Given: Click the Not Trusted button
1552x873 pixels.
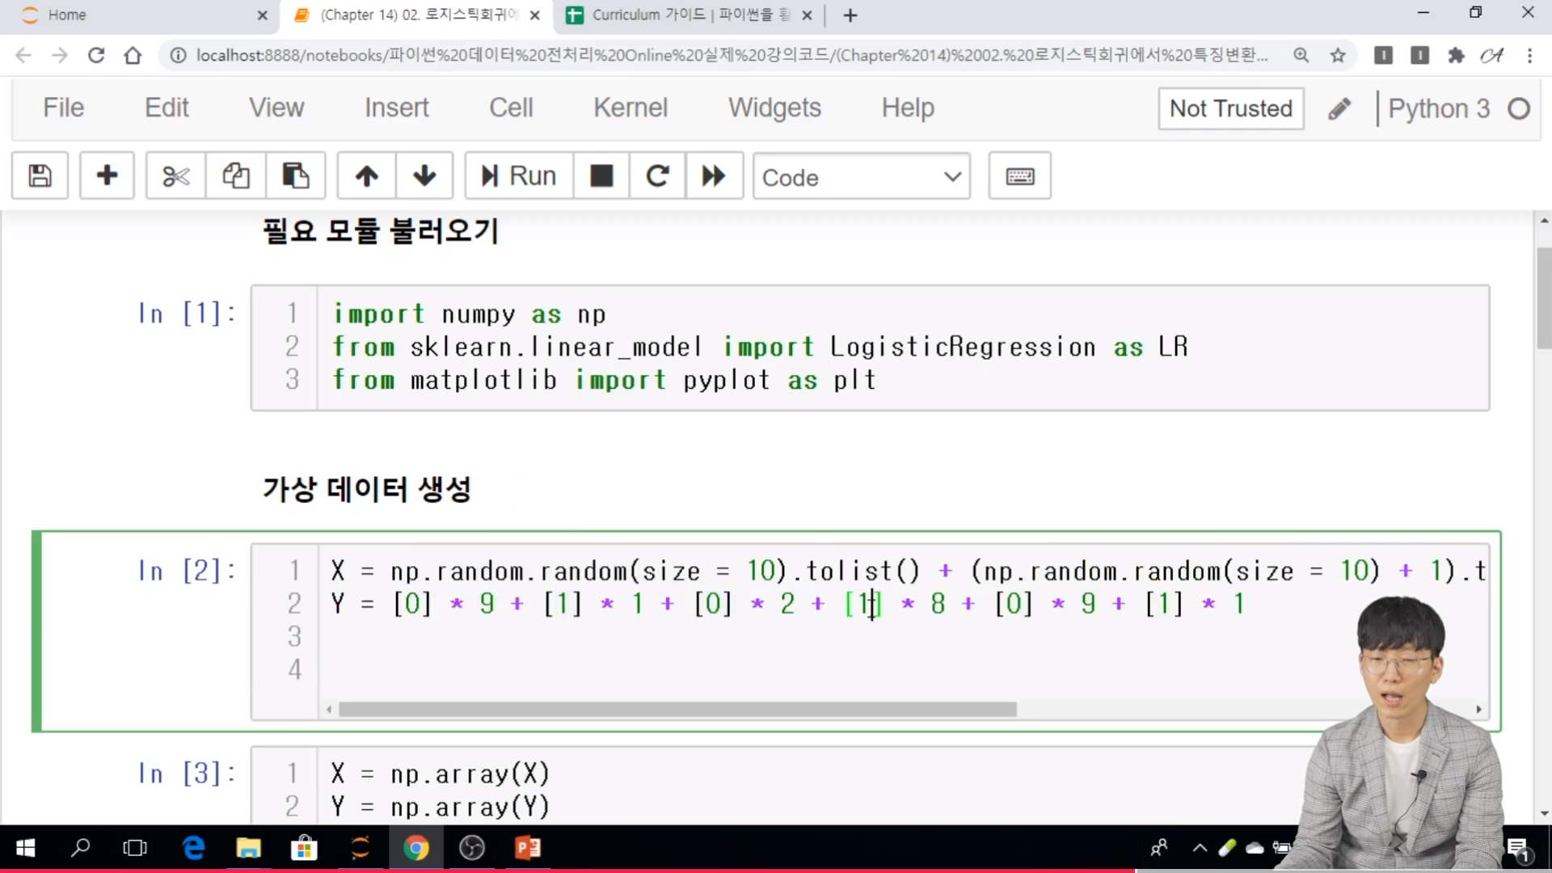Looking at the screenshot, I should (x=1230, y=108).
